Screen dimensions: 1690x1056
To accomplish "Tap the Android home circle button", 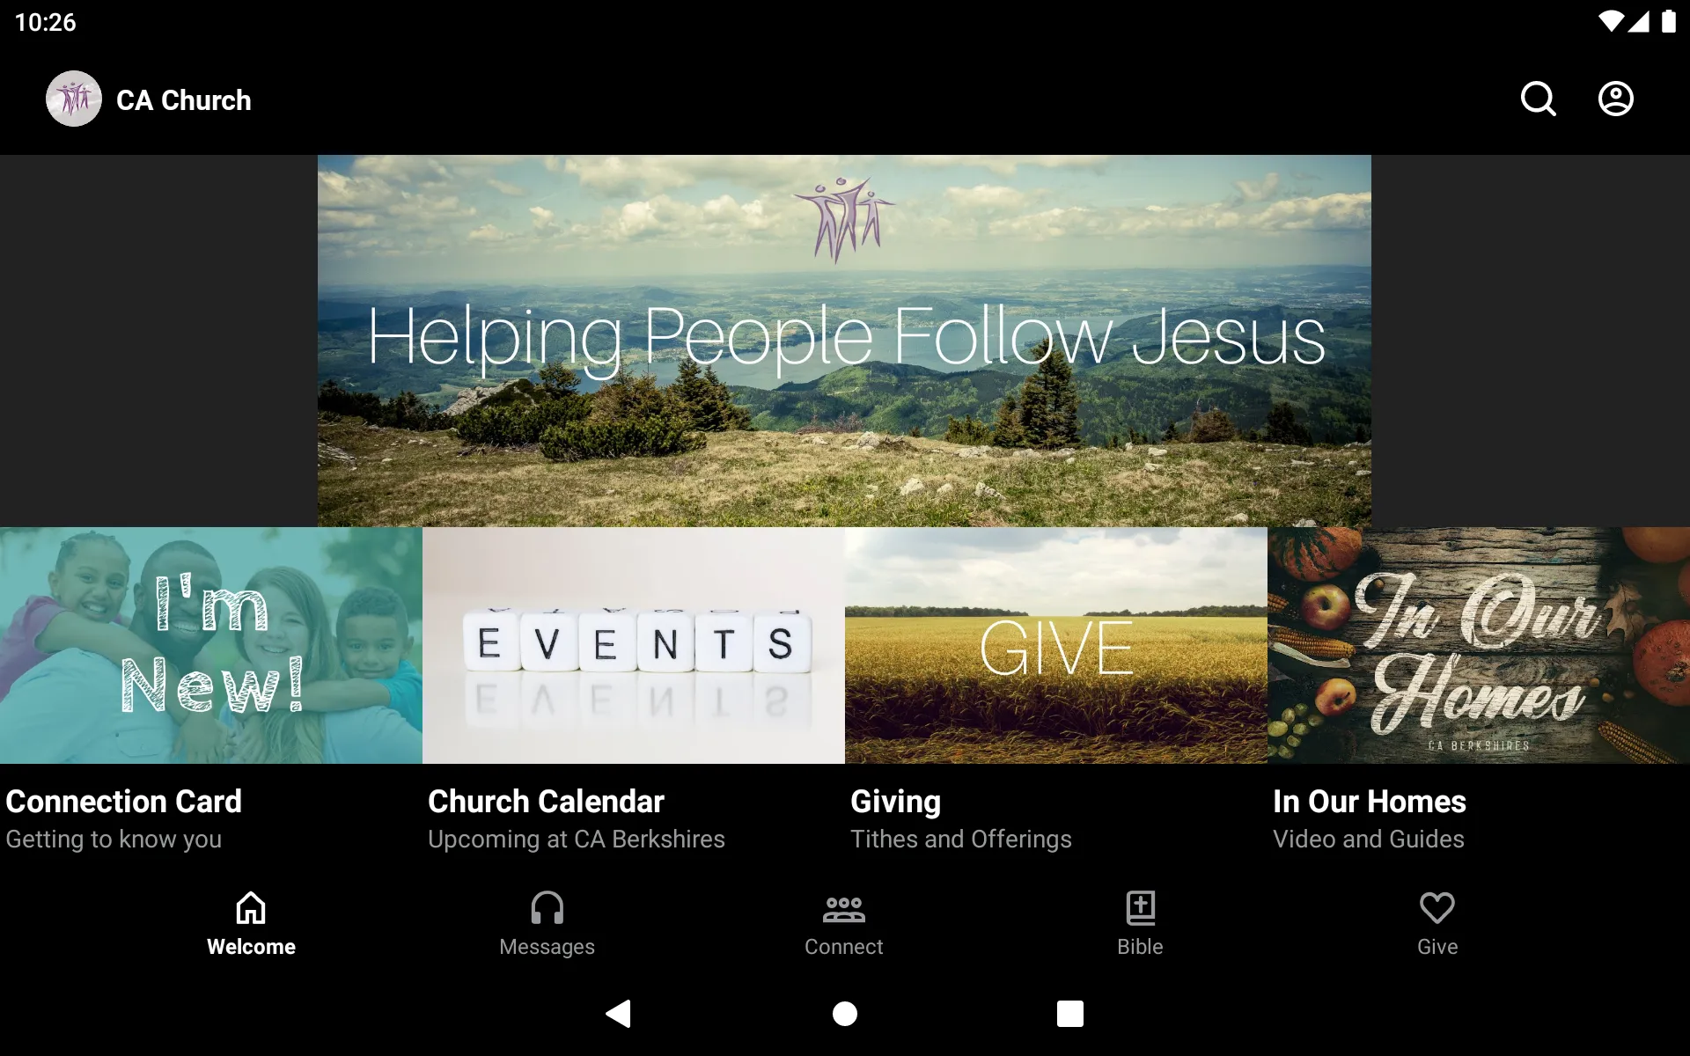I will pos(844,1014).
